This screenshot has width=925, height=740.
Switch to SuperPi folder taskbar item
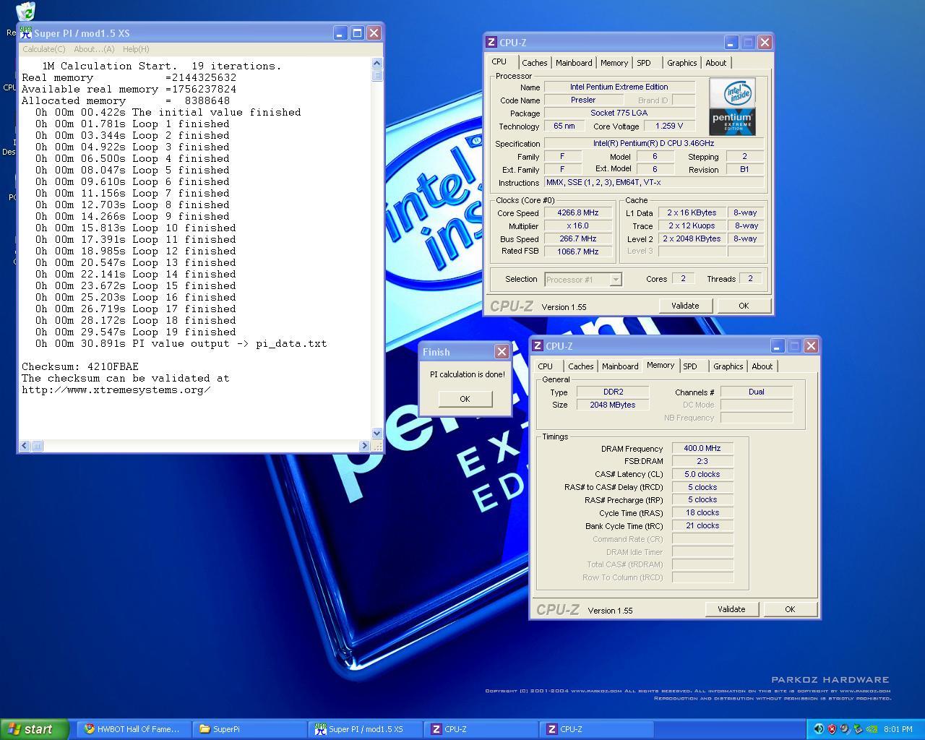[x=250, y=729]
